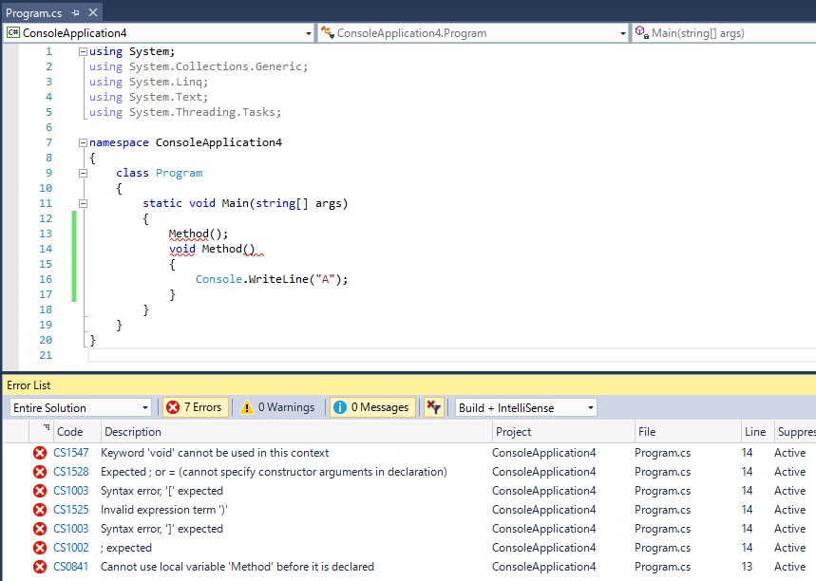This screenshot has height=581, width=816.
Task: Pin the Program.cs tab
Action: [75, 13]
